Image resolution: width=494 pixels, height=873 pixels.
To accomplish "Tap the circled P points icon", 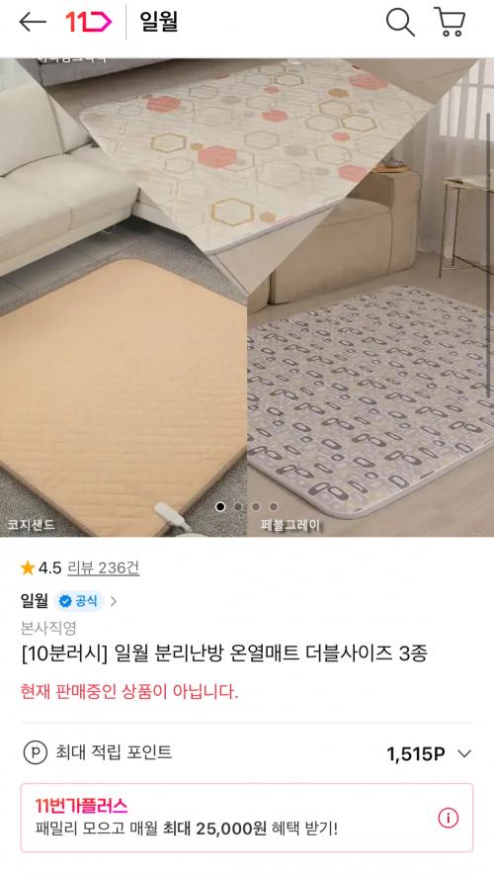I will (35, 752).
